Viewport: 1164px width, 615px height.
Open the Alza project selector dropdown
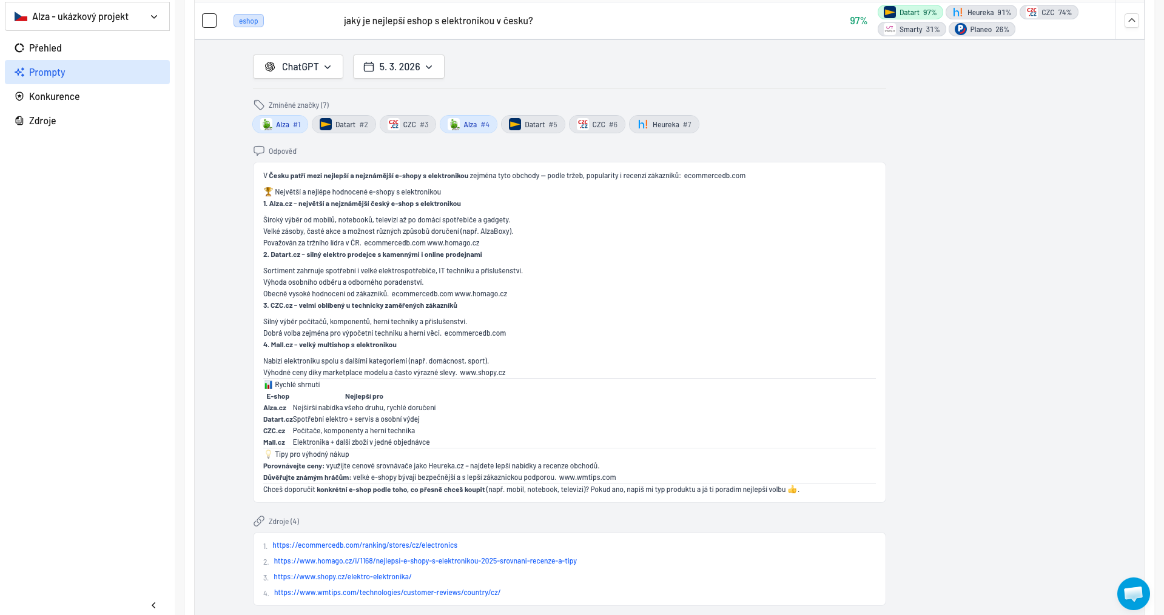[87, 17]
